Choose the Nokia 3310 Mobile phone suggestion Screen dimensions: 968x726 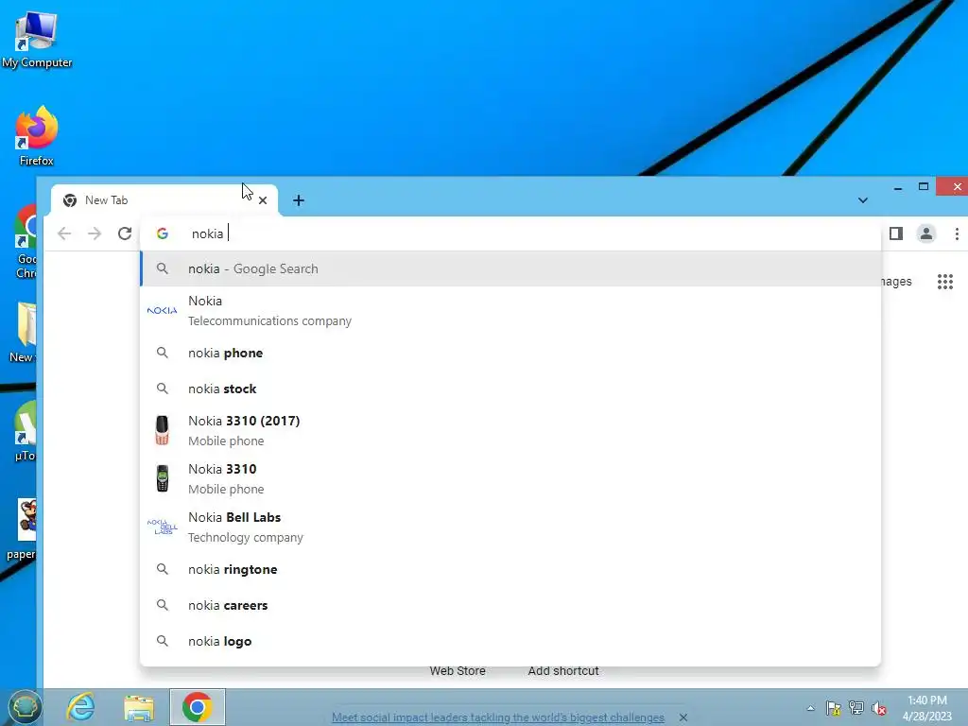coord(511,478)
